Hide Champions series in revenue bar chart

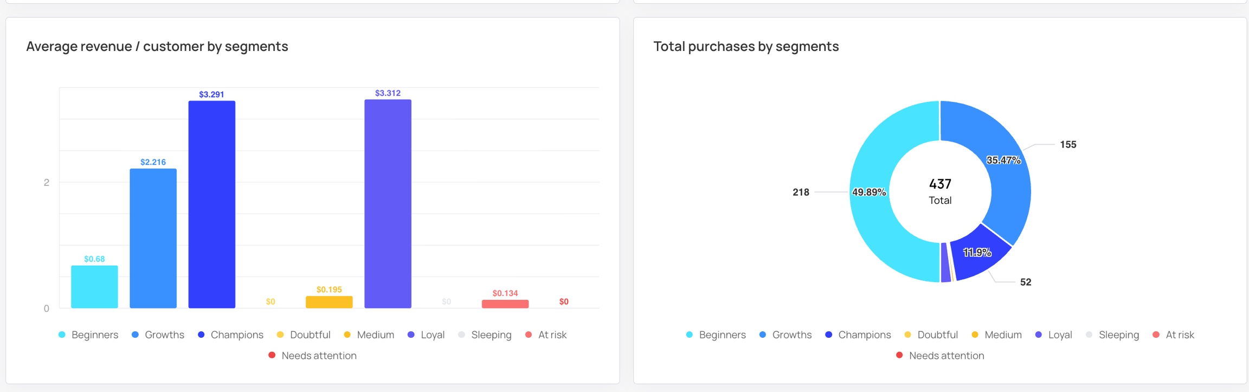click(x=231, y=335)
